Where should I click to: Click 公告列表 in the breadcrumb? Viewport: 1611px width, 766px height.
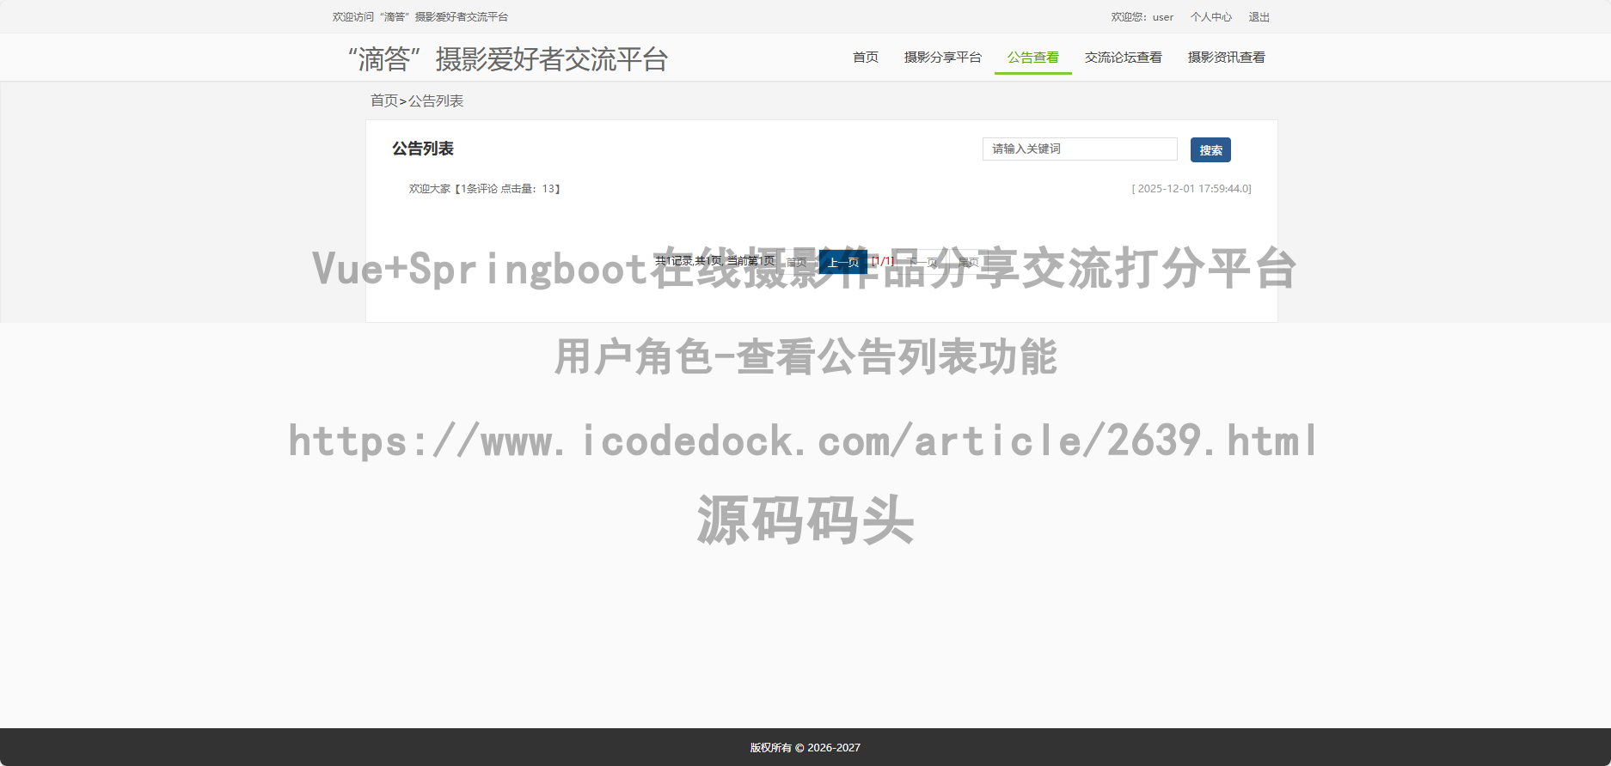pyautogui.click(x=436, y=101)
